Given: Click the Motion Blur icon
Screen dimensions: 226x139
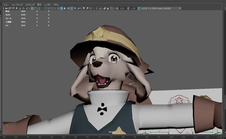Looking at the screenshot, I should [x=87, y=9].
